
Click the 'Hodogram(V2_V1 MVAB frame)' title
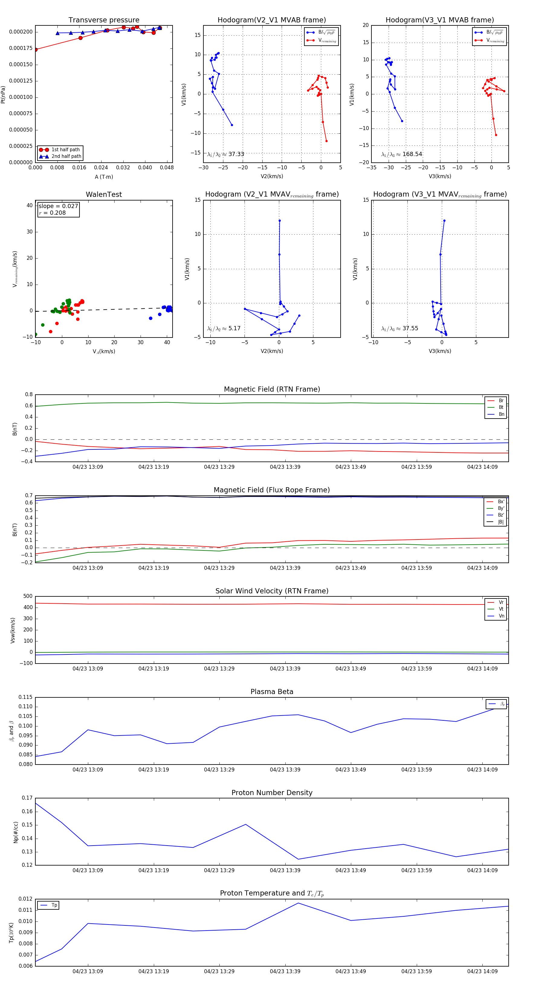[x=271, y=20]
